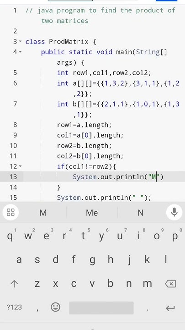Tap the r key
The height and width of the screenshot is (330, 185).
[64, 236]
